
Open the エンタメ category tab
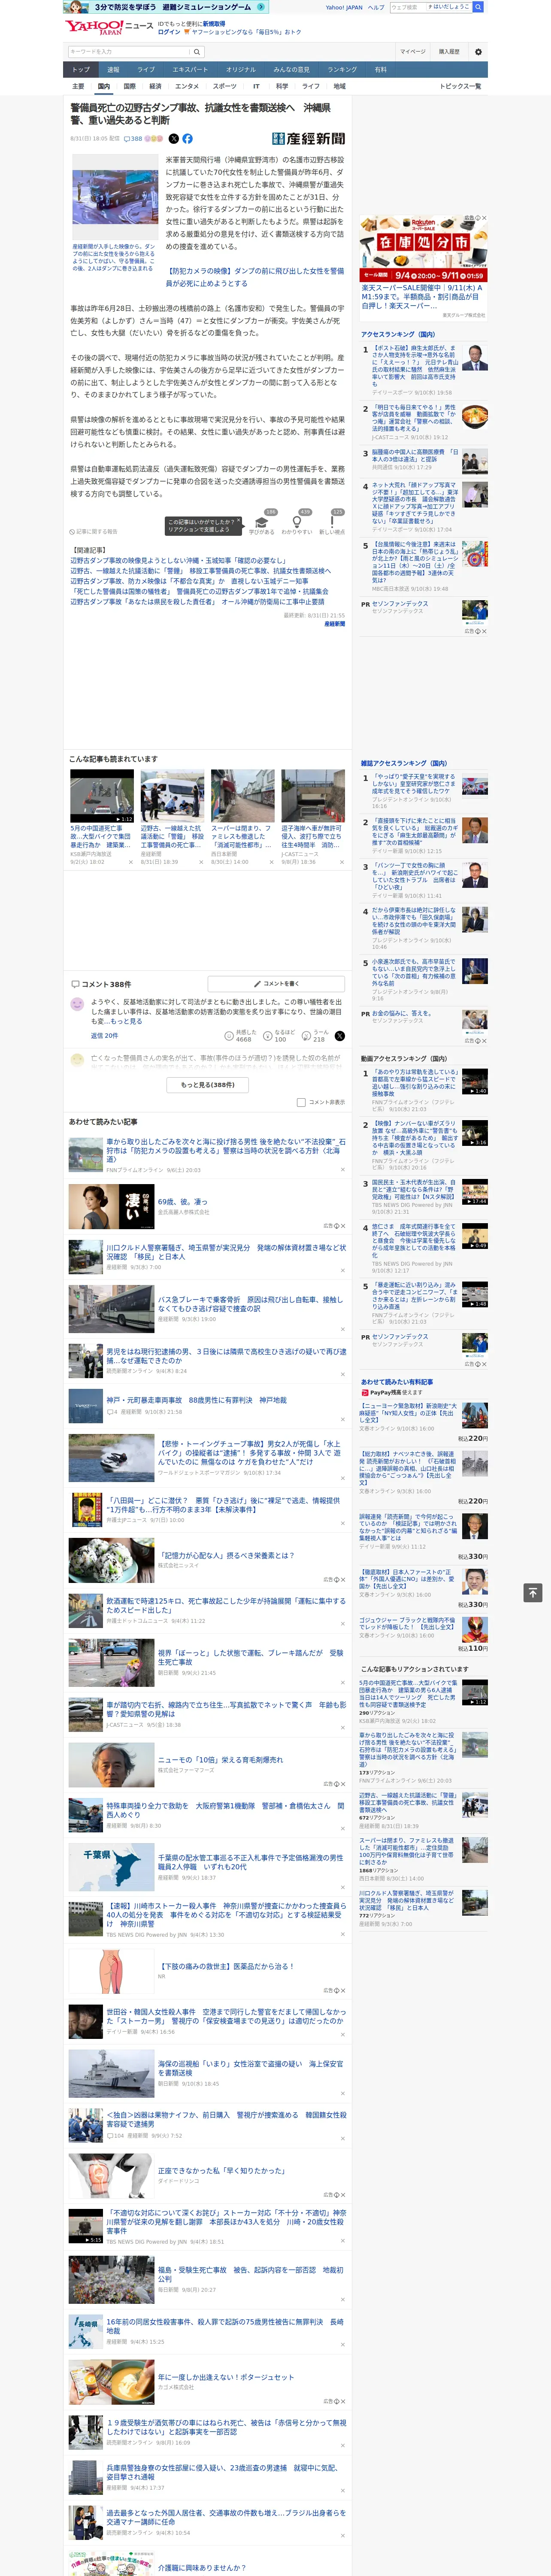tap(187, 86)
